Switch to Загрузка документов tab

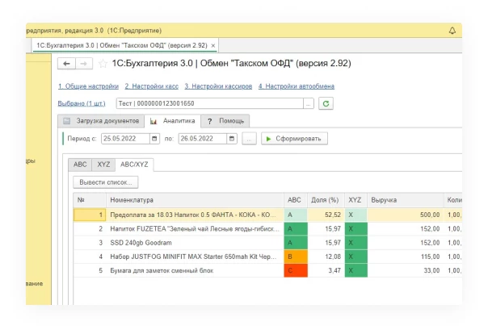tap(101, 121)
